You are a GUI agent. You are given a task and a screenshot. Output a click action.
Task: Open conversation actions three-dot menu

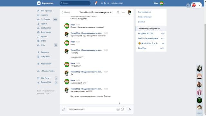123,12
